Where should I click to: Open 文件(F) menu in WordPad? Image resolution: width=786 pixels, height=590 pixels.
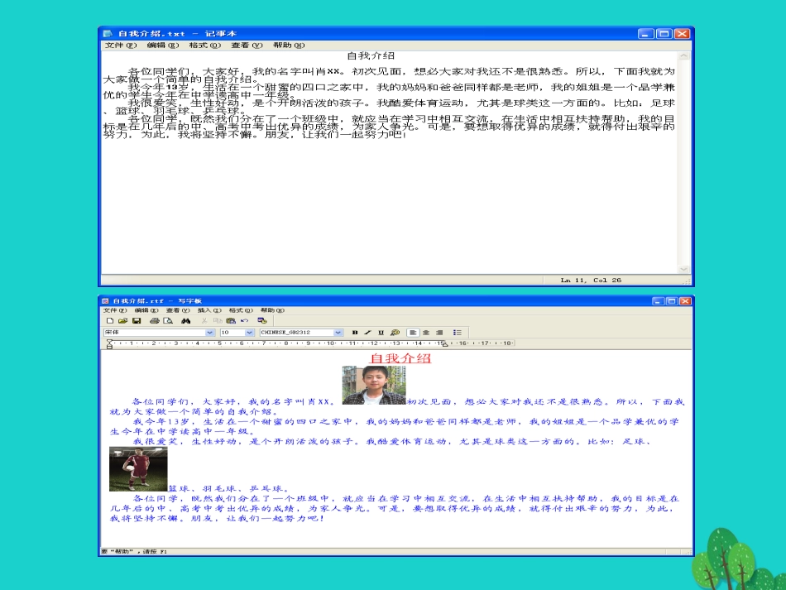click(115, 310)
